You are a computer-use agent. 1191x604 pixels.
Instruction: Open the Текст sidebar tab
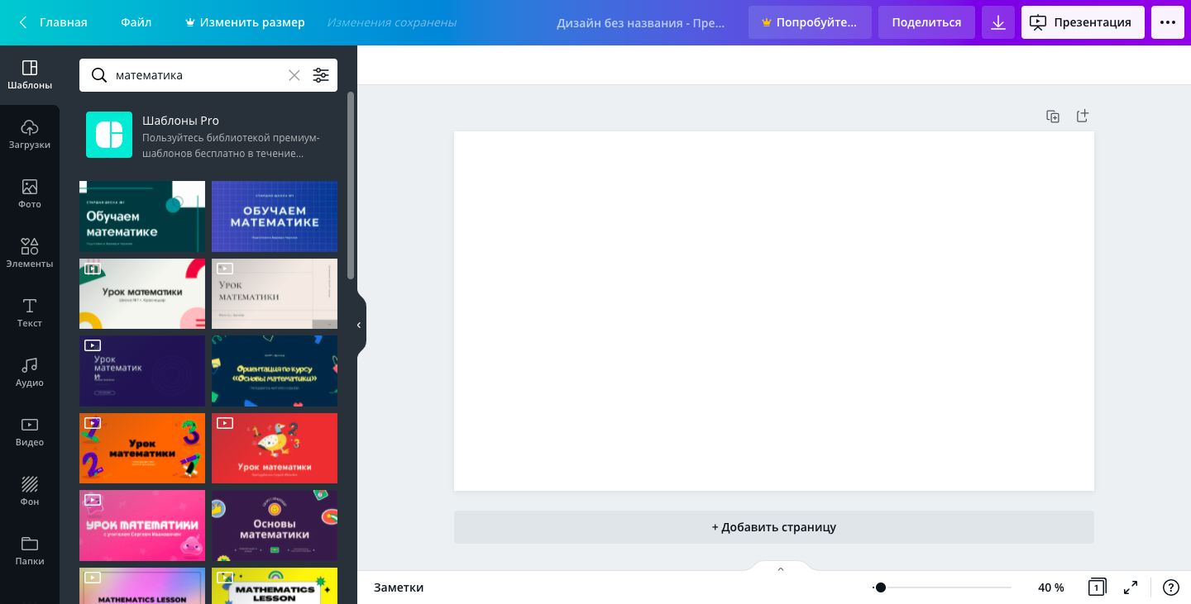tap(30, 313)
